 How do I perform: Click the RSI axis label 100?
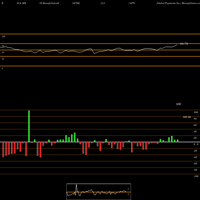[x=4, y=36]
